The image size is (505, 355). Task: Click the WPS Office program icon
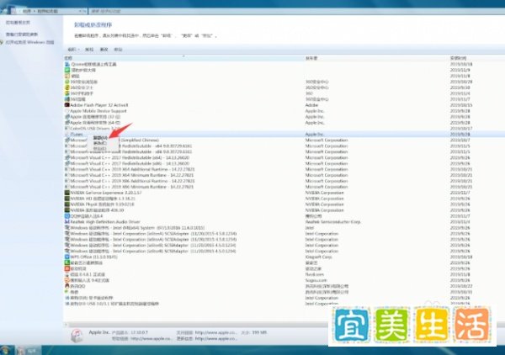[67, 257]
